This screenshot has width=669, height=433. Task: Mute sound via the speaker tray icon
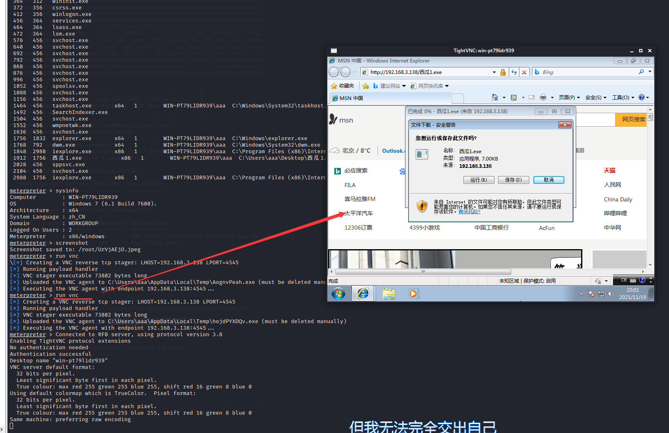(x=611, y=293)
